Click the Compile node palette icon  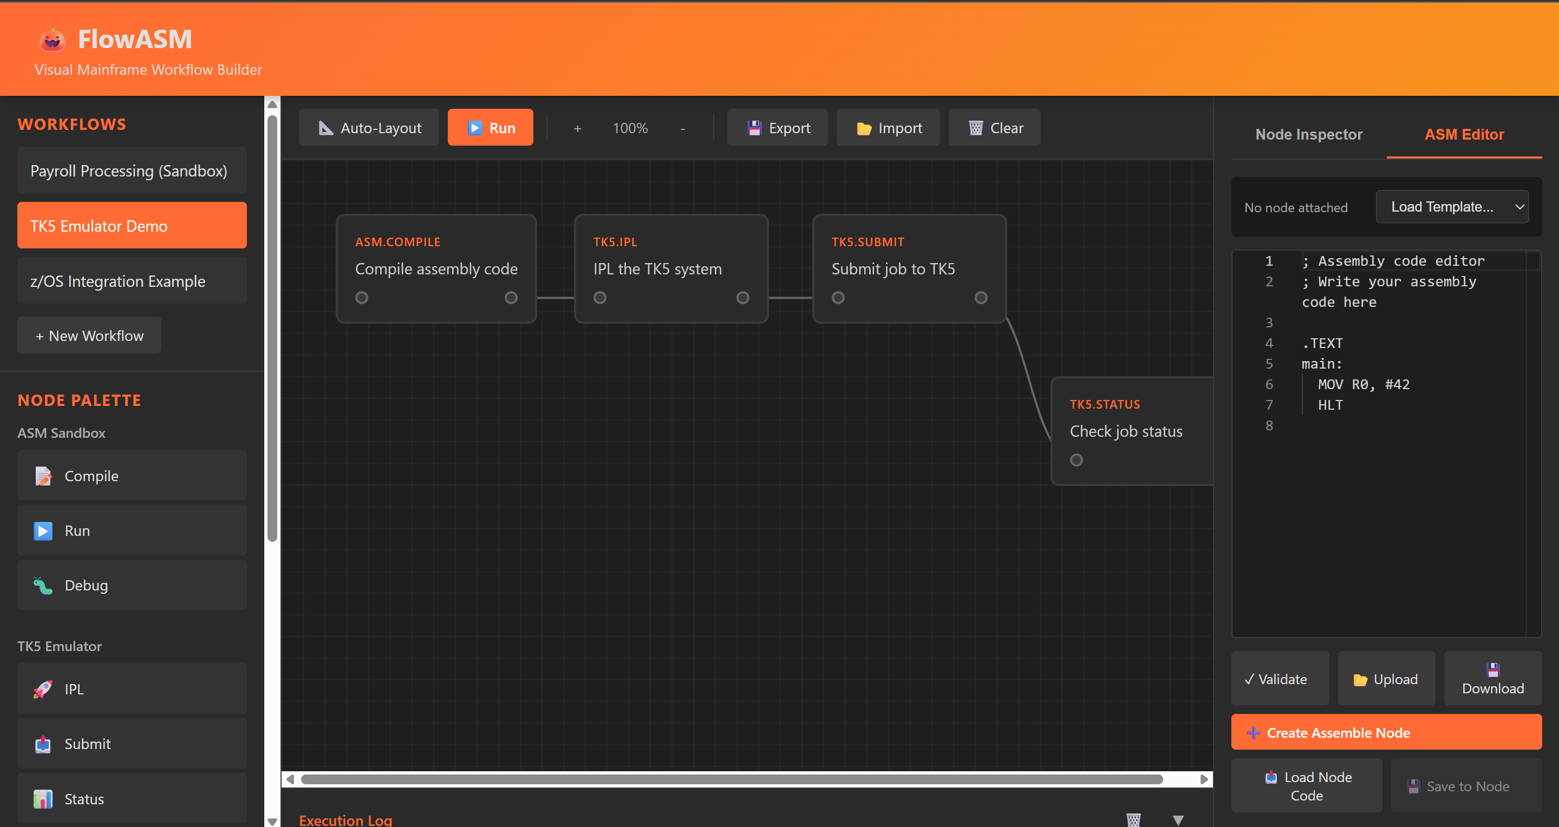pyautogui.click(x=43, y=476)
